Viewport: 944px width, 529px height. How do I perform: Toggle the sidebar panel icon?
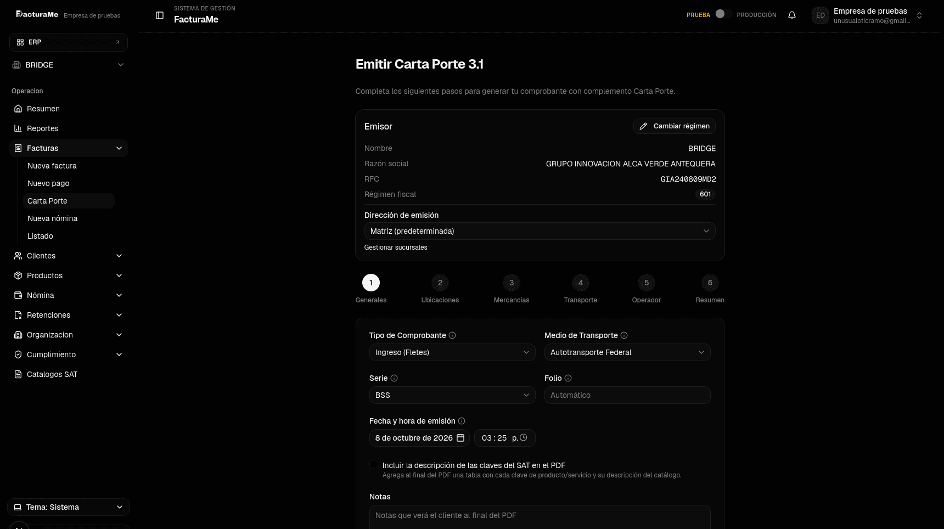coord(160,15)
